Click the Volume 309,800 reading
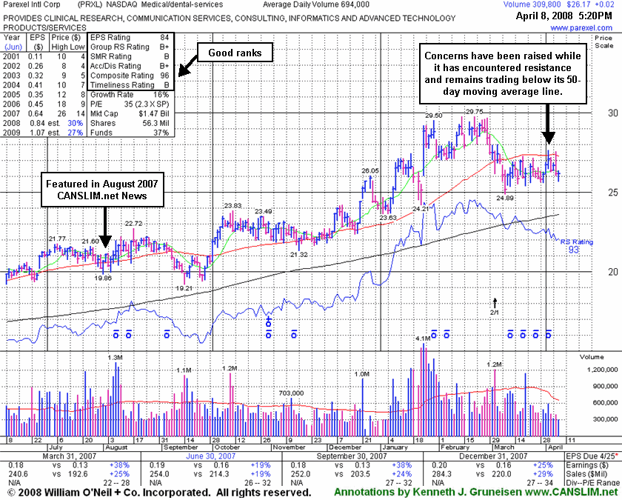Screen dimensions: 622x500 pyautogui.click(x=532, y=4)
